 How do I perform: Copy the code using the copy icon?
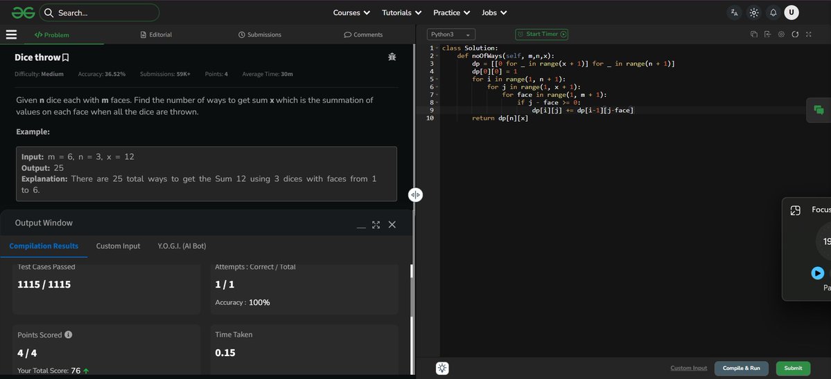(753, 35)
